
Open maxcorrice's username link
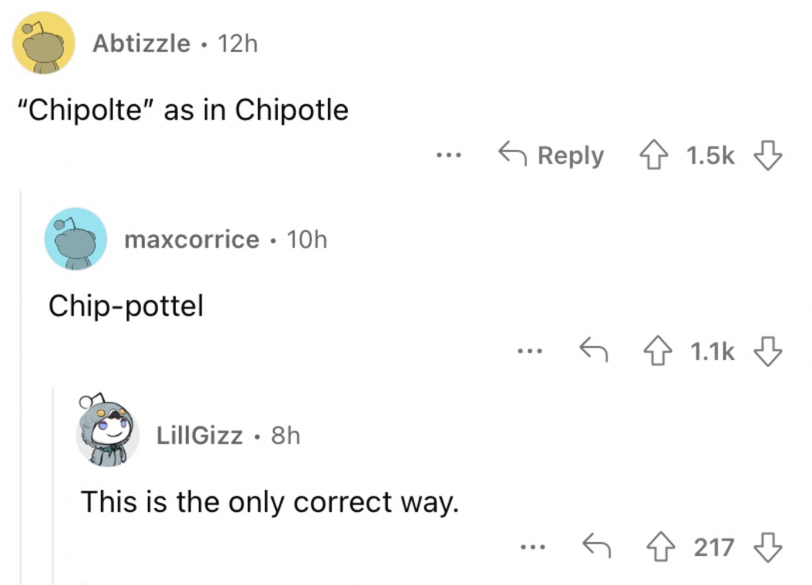pyautogui.click(x=192, y=239)
